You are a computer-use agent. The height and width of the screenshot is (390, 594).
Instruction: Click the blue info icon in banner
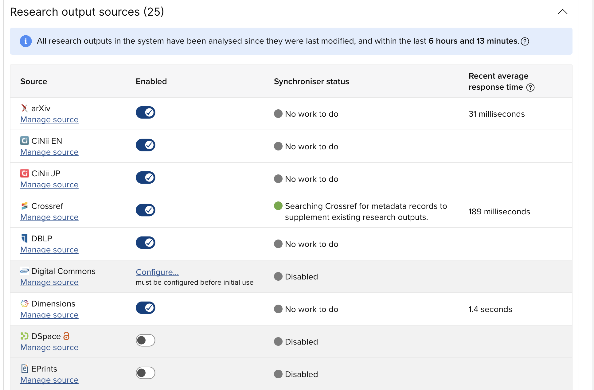(x=25, y=41)
